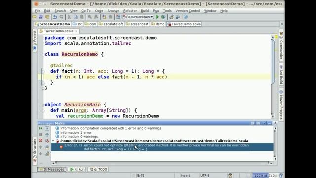Go to the next message with the down arrow
The image size is (316, 178).
40,154
